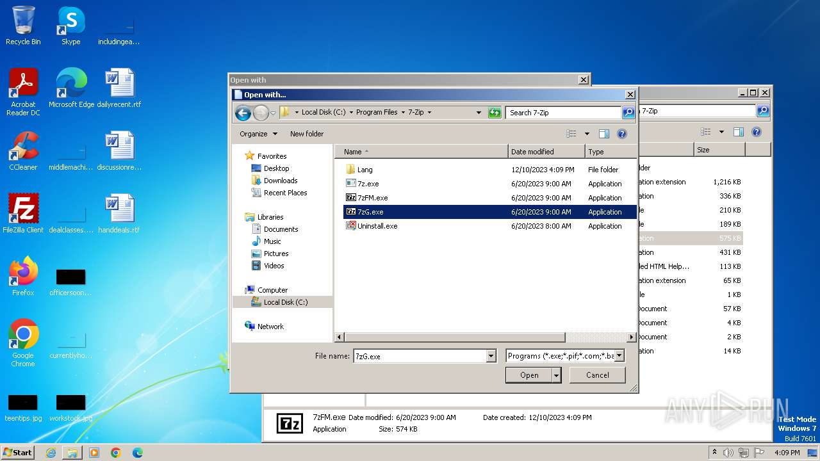Open Videos library in navigation pane
The width and height of the screenshot is (820, 461).
[274, 266]
